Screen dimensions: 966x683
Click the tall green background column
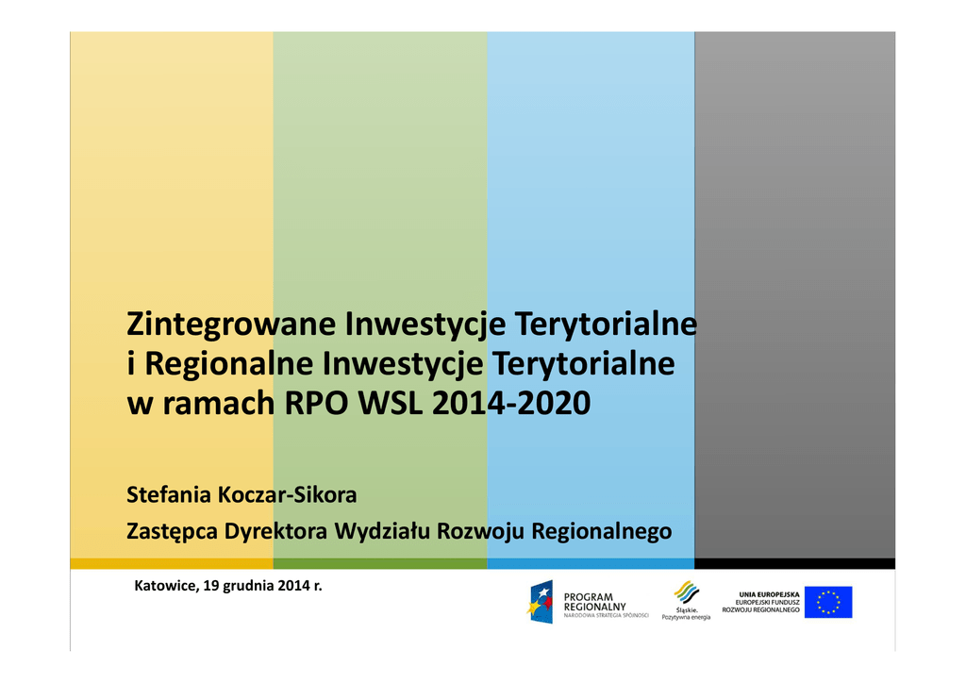tap(379, 189)
